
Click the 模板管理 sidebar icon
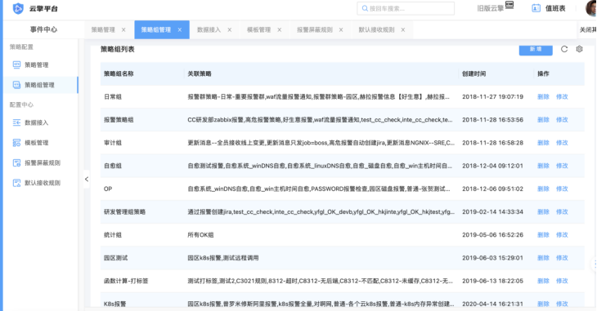16,143
